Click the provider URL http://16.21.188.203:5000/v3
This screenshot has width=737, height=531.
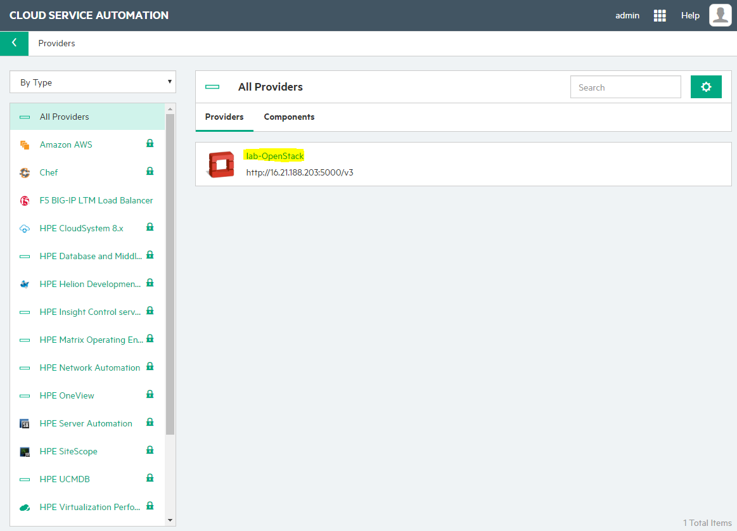[x=299, y=172]
